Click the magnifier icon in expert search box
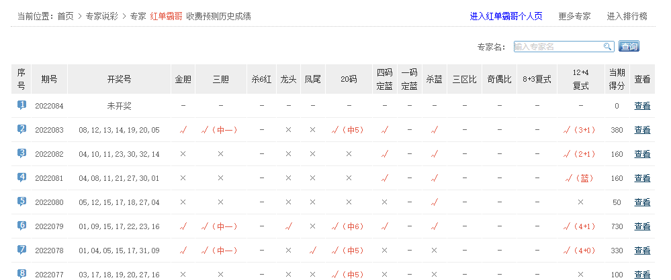671x280 pixels. coord(608,47)
